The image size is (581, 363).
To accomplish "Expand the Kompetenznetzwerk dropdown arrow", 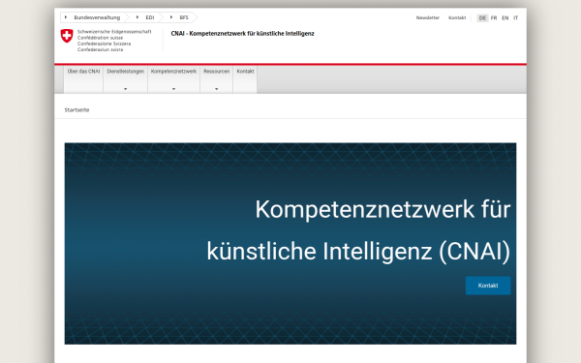I will (173, 89).
